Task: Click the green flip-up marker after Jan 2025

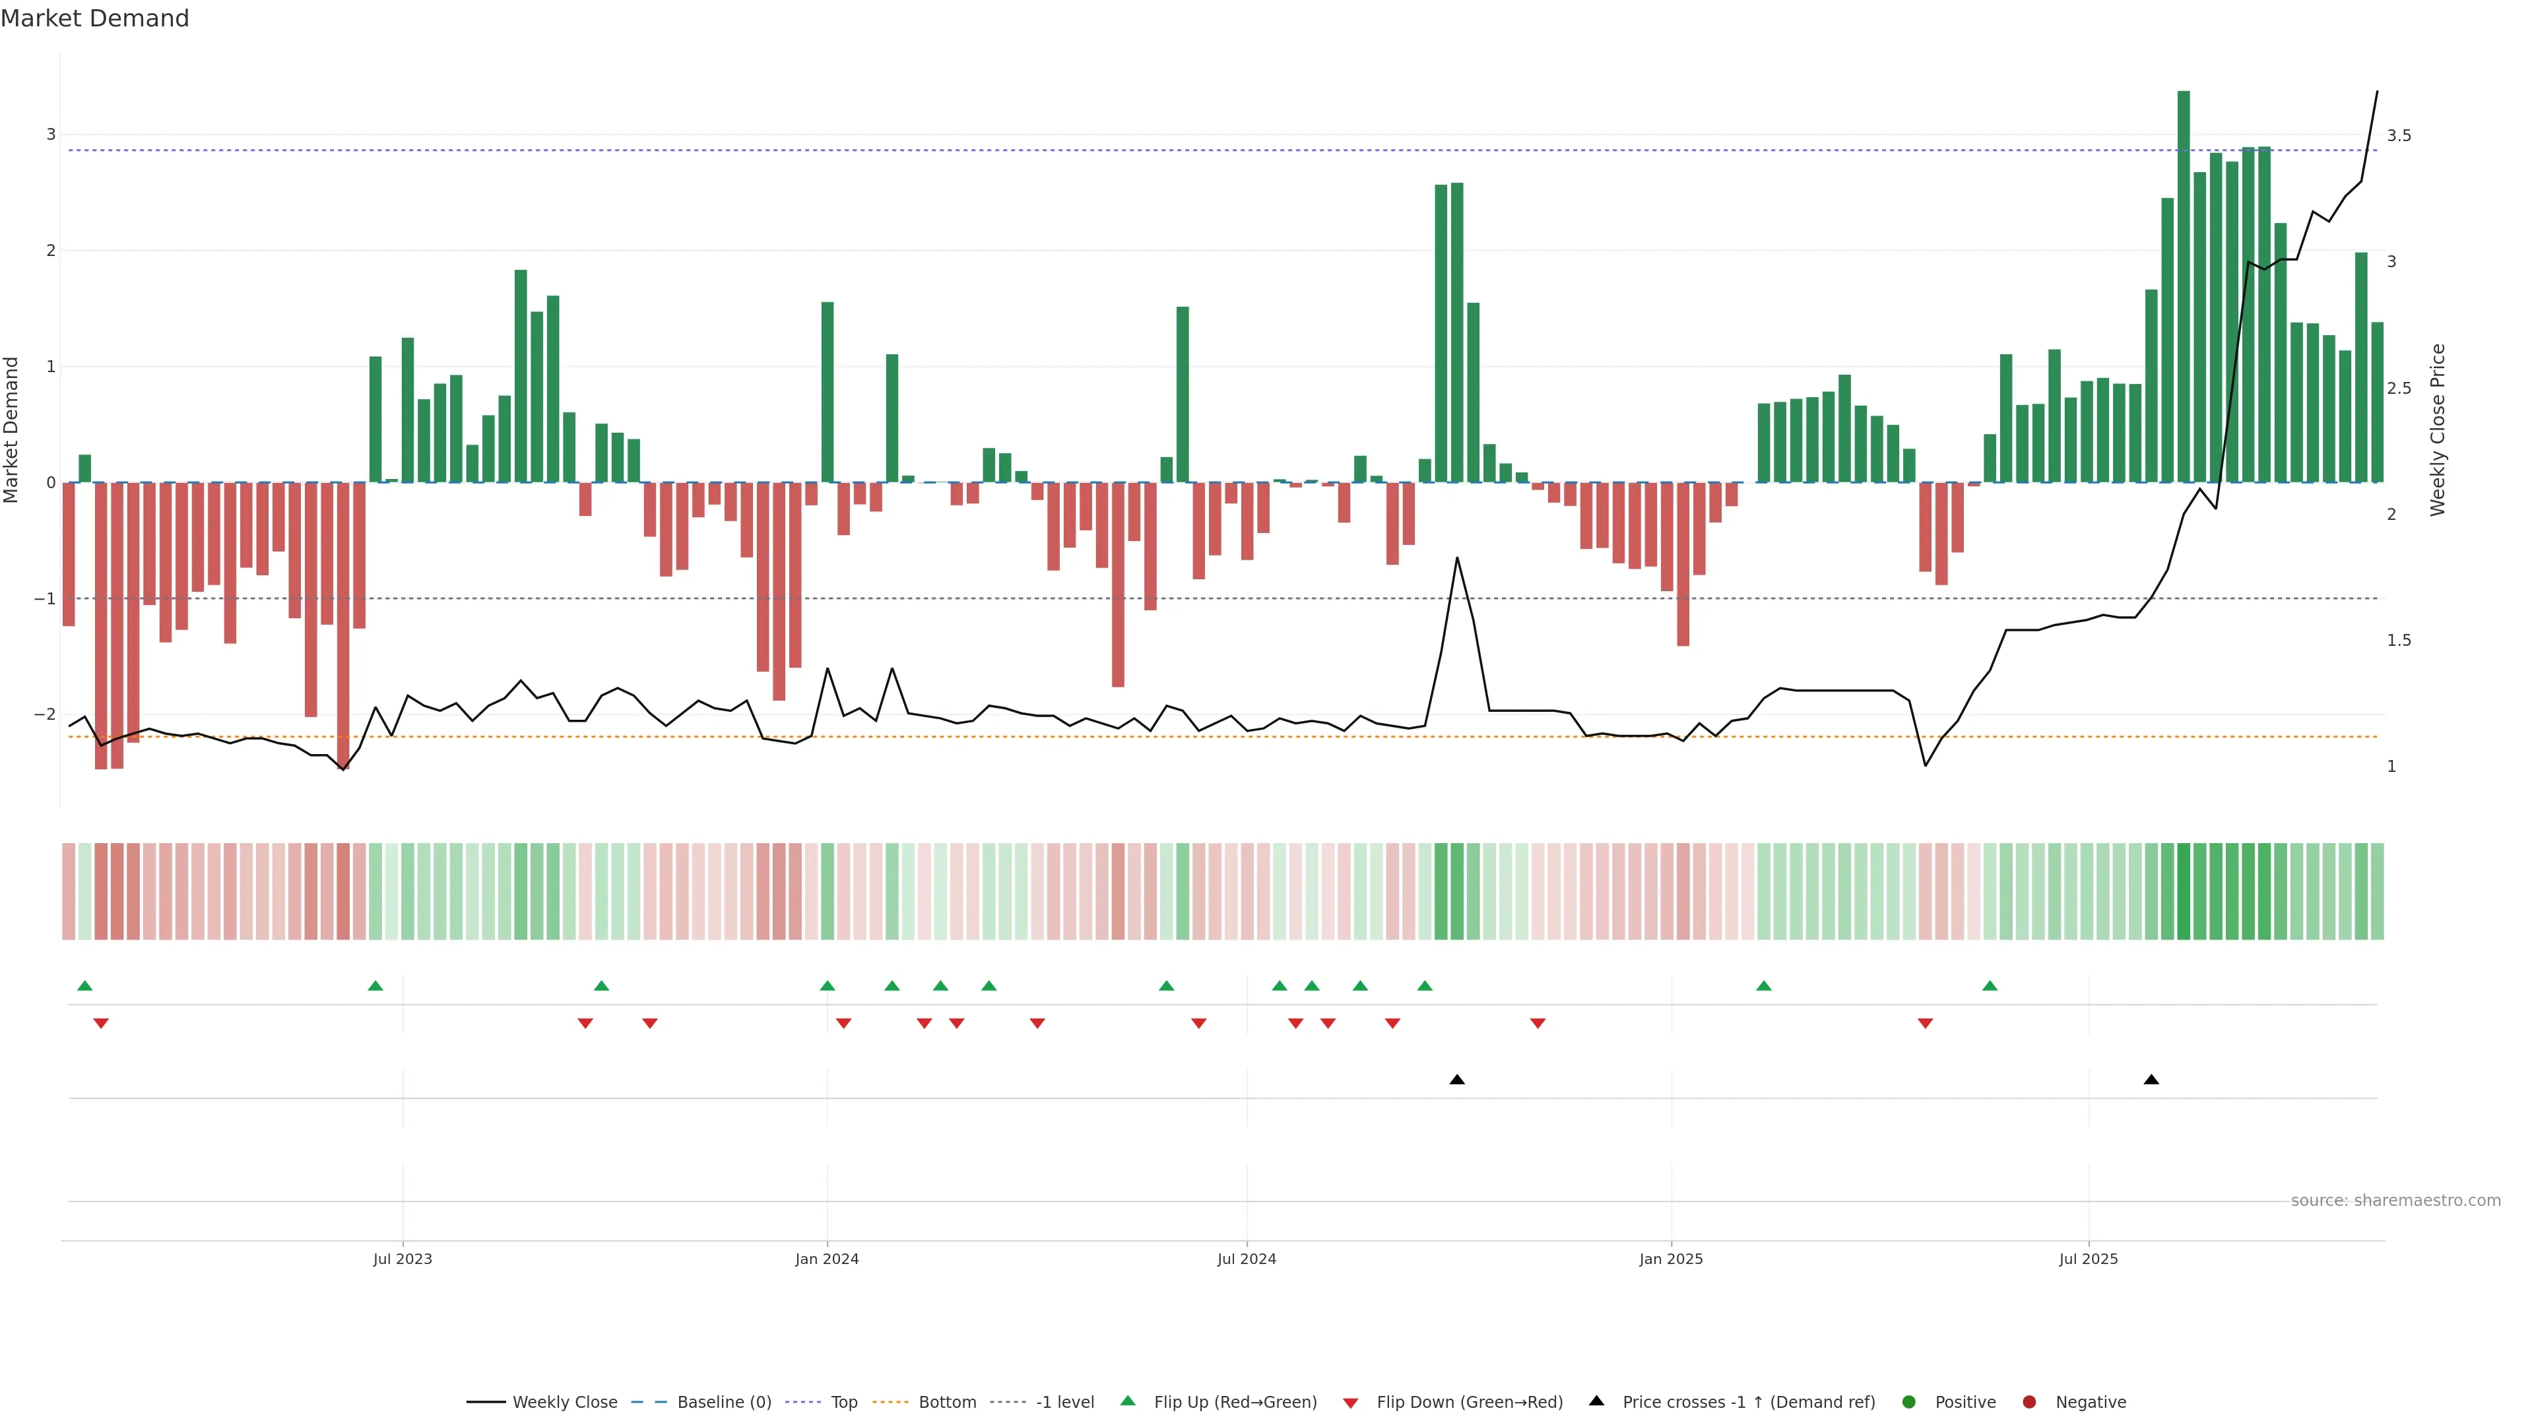Action: [1764, 986]
